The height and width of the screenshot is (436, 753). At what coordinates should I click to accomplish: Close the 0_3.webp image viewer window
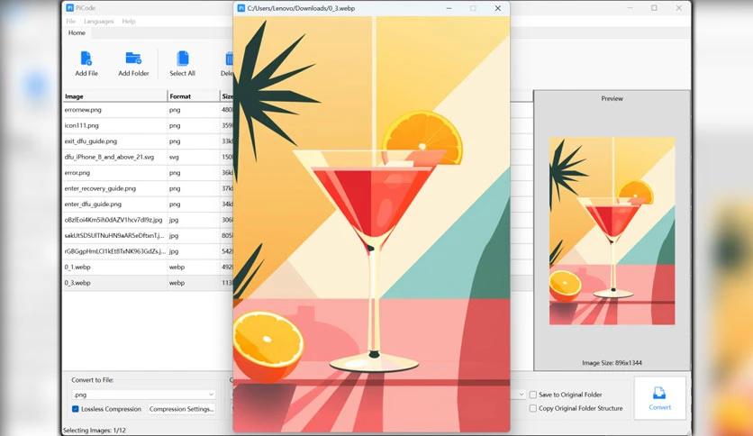coord(497,8)
